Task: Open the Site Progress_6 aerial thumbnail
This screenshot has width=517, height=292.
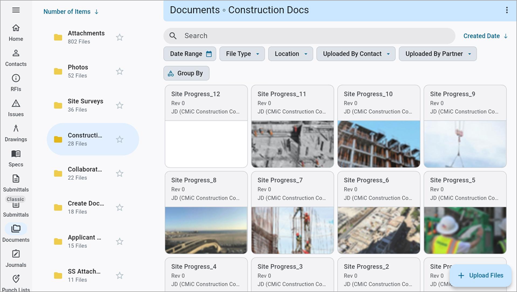Action: pyautogui.click(x=379, y=230)
